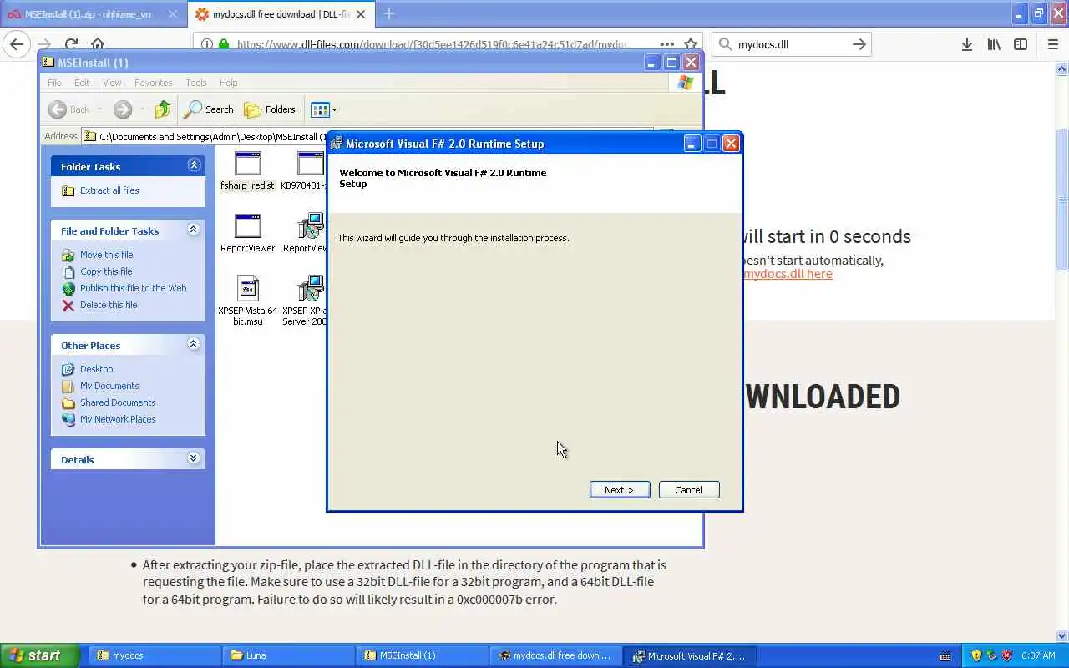Go up one folder level in Explorer
Screen dimensions: 1069x668
(163, 109)
